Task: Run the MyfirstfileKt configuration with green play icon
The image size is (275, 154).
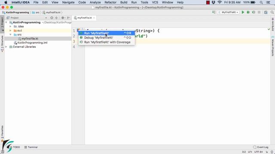Action: pyautogui.click(x=243, y=12)
